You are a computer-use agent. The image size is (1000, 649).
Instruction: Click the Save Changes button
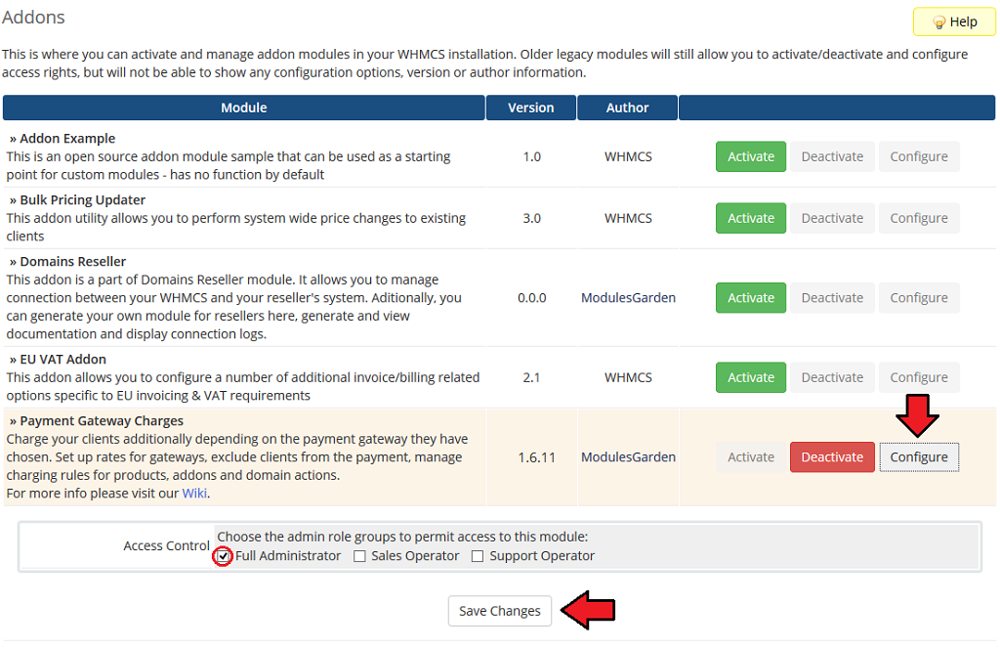click(499, 611)
